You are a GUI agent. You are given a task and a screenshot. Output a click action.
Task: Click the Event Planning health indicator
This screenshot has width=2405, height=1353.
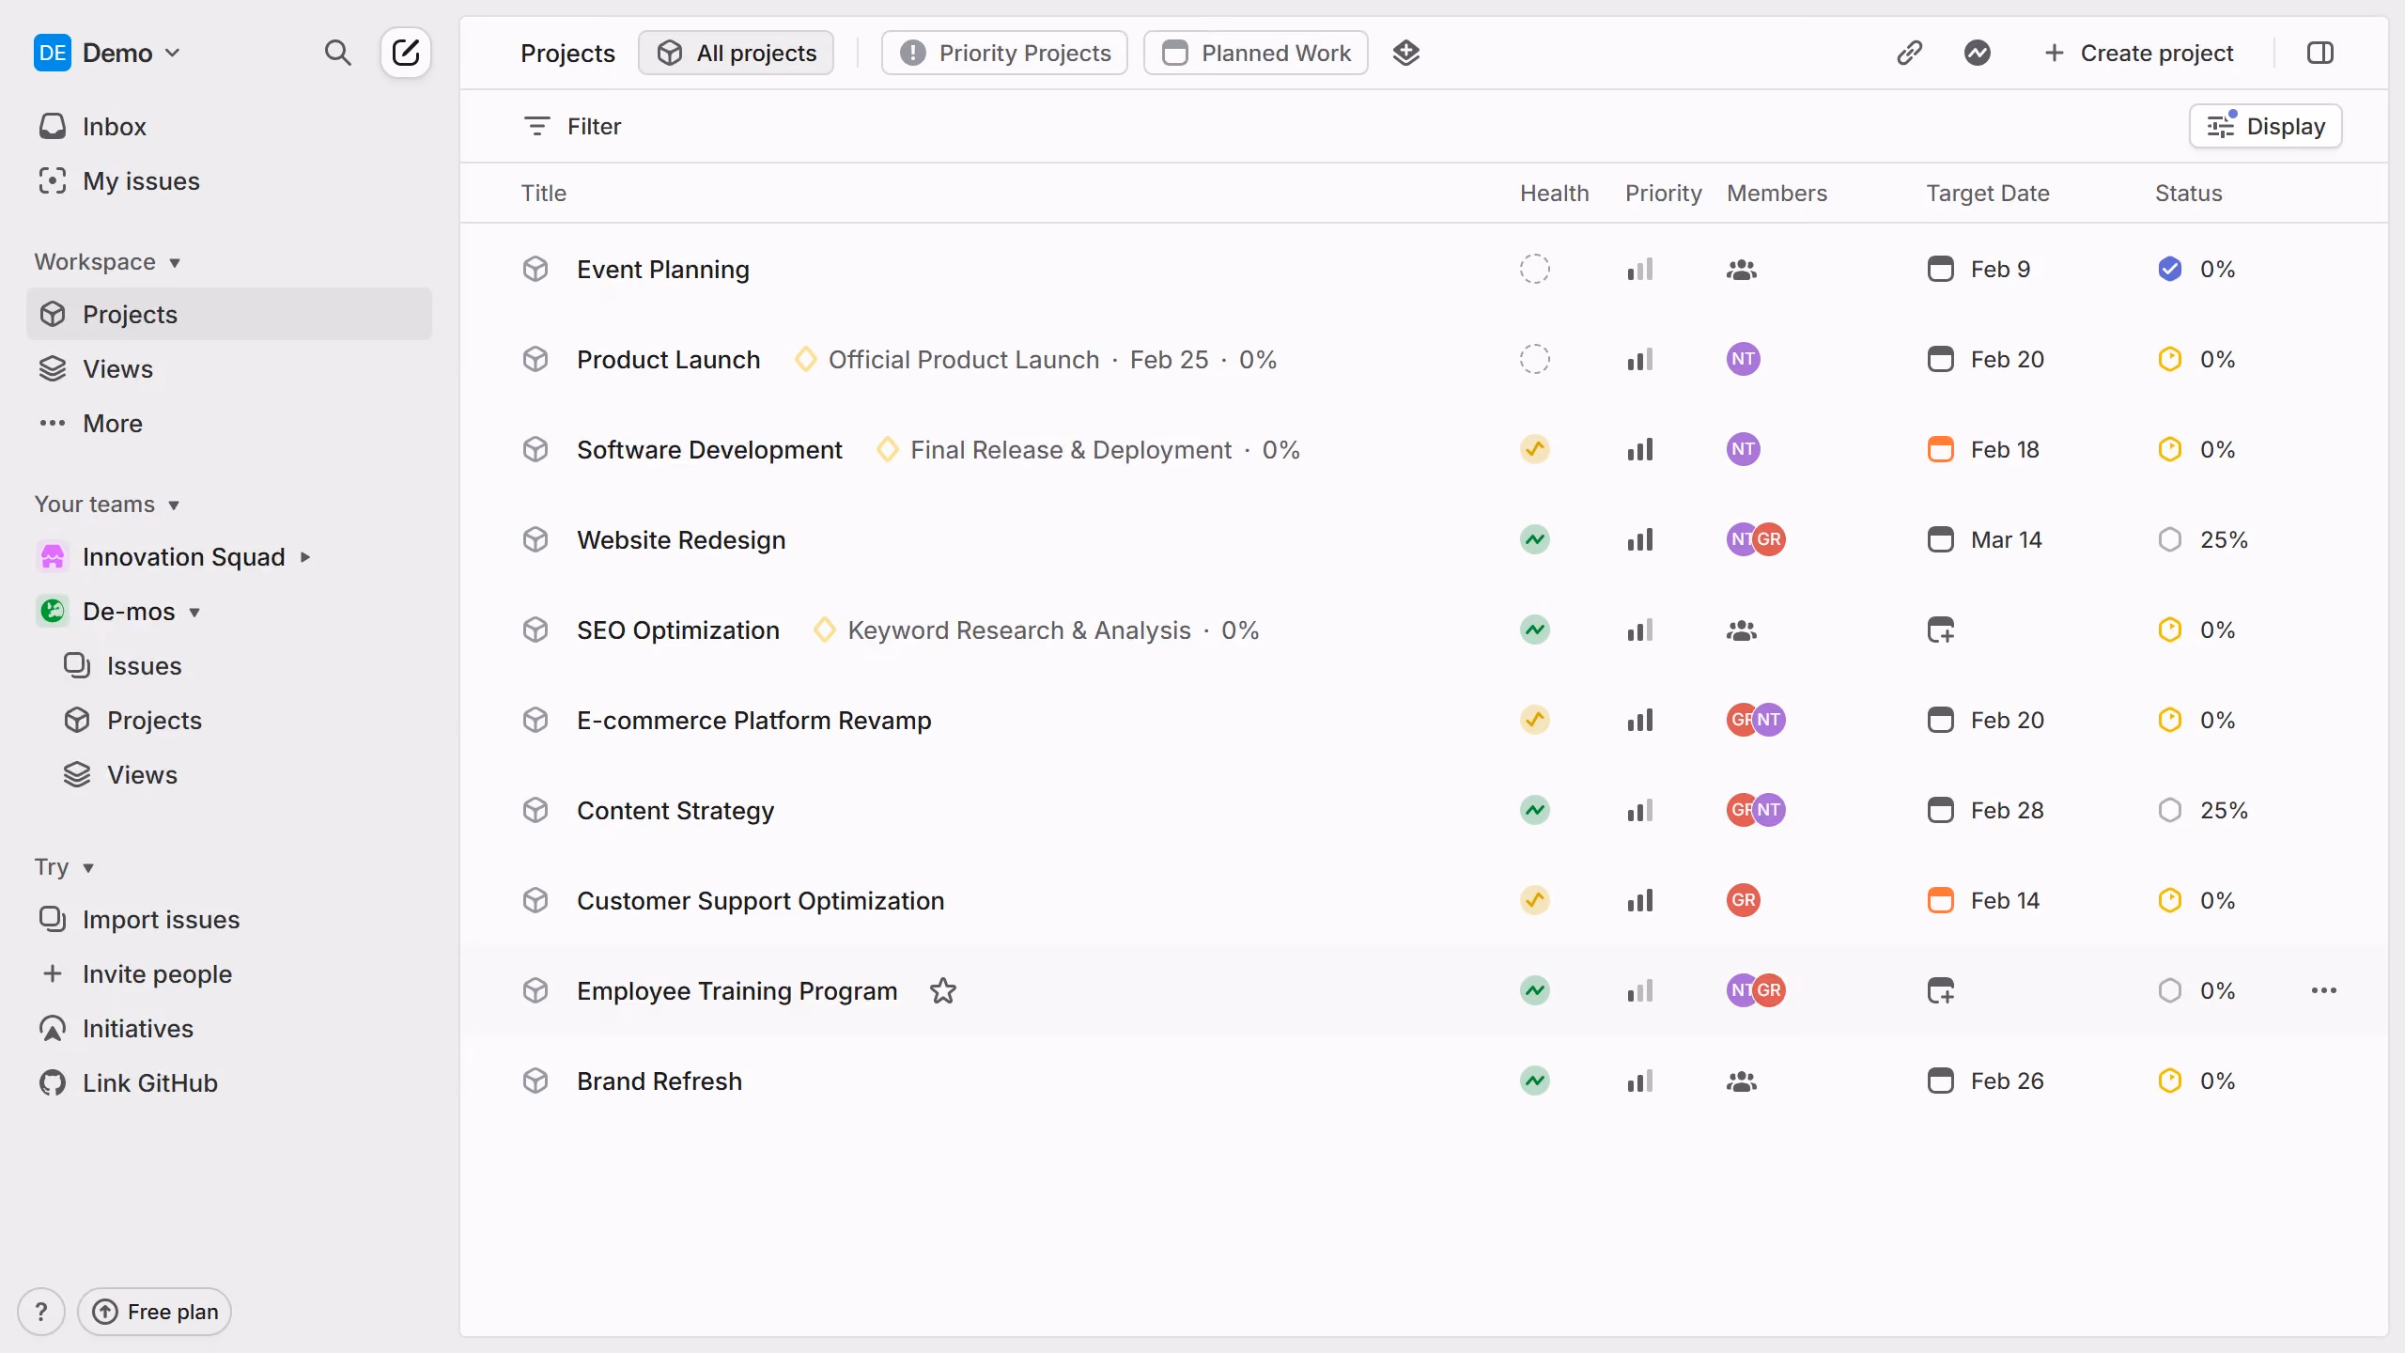coord(1535,269)
